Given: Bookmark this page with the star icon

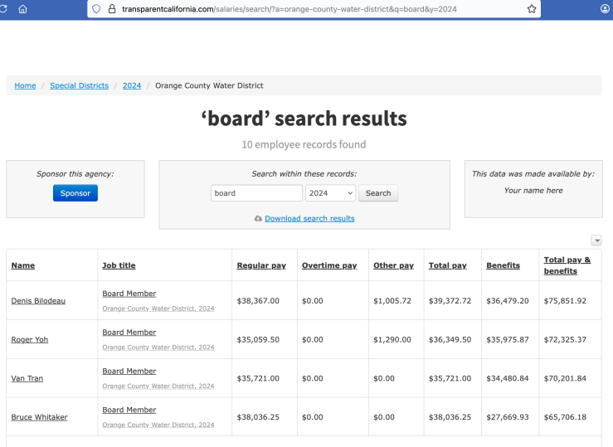Looking at the screenshot, I should point(531,9).
